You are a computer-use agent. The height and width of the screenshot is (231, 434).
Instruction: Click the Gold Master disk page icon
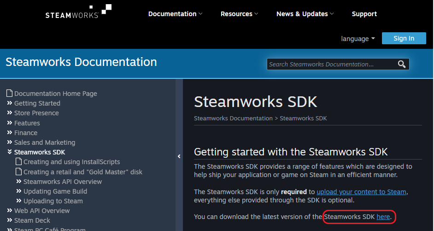click(x=18, y=172)
